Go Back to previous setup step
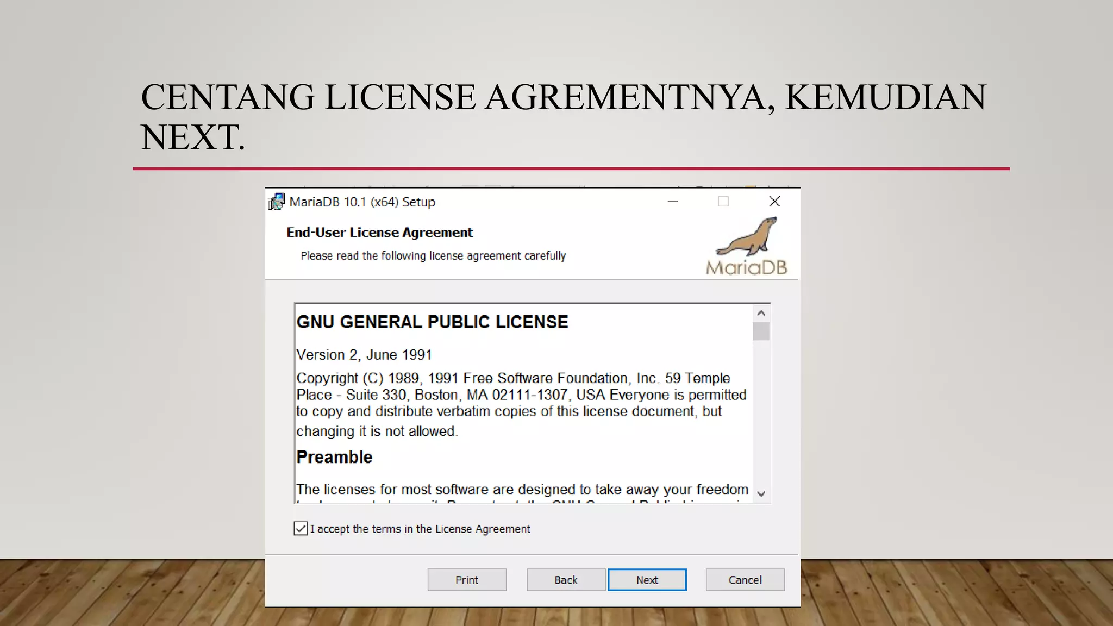Screen dimensions: 1113x626 pyautogui.click(x=566, y=580)
